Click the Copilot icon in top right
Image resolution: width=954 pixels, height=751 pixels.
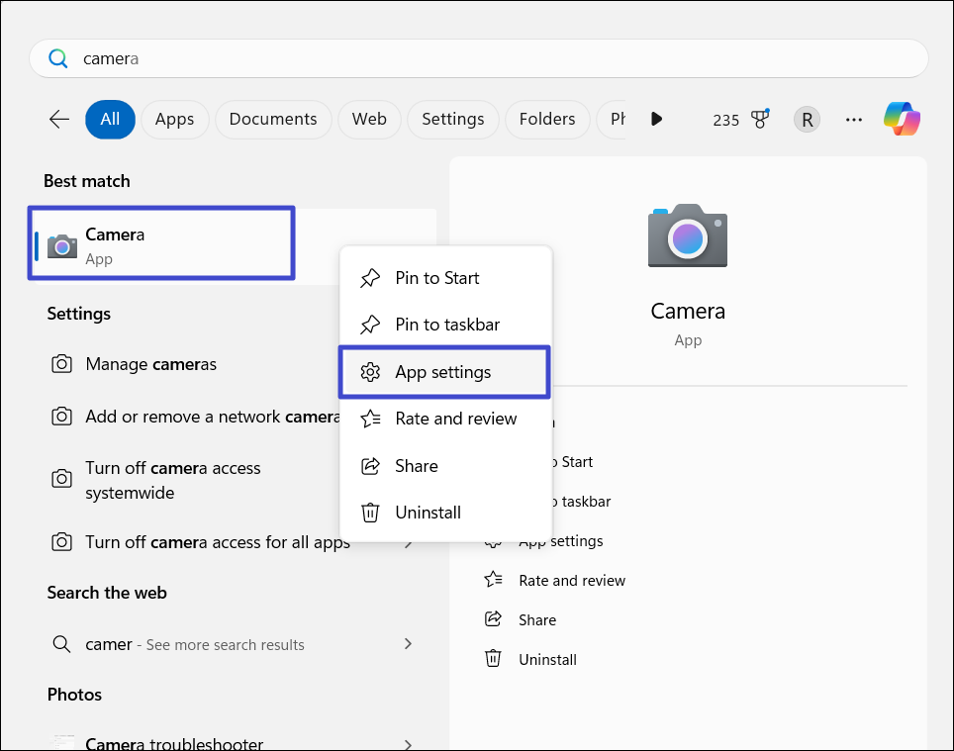[x=902, y=119]
